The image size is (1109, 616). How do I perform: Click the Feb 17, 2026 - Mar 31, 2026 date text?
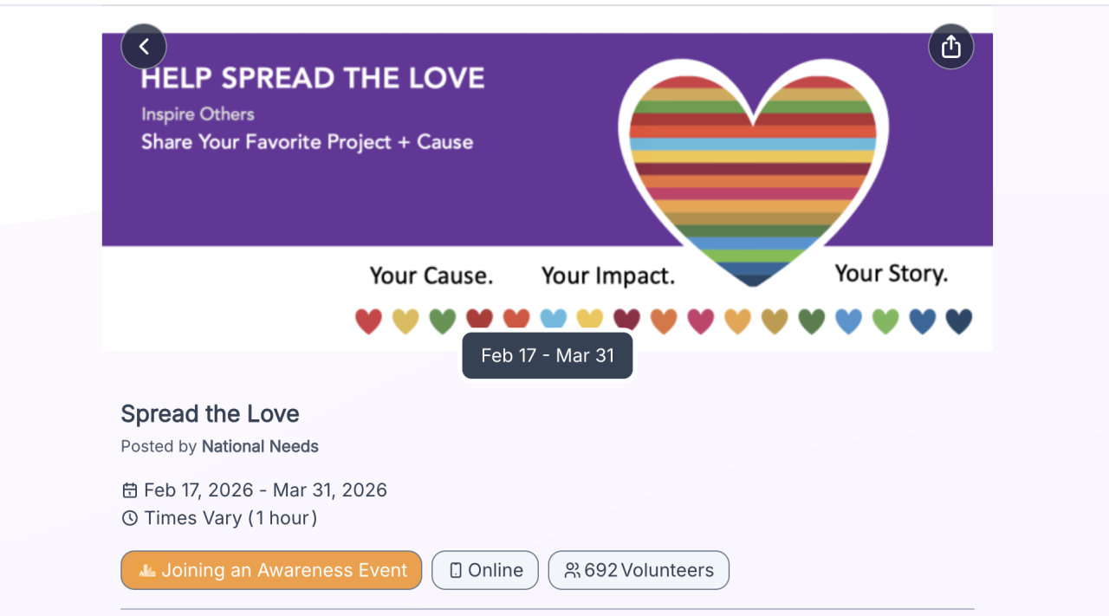pyautogui.click(x=265, y=490)
